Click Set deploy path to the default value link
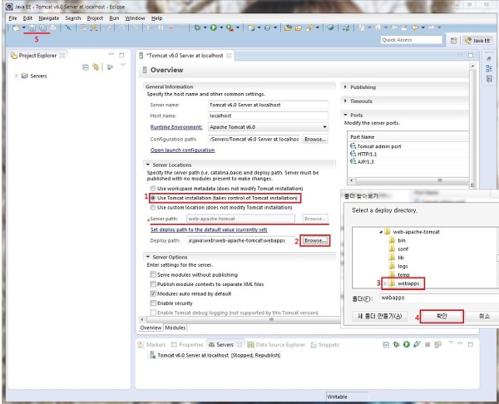Screen dimensions: 499x404 pyautogui.click(x=209, y=229)
